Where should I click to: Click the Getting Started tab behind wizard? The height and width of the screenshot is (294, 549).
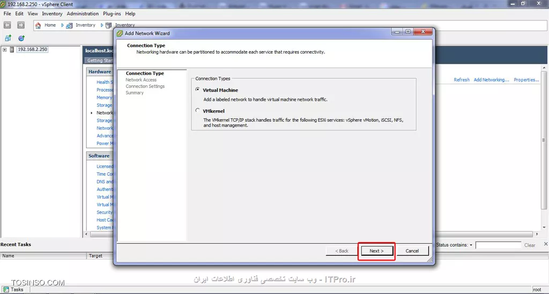(x=100, y=60)
